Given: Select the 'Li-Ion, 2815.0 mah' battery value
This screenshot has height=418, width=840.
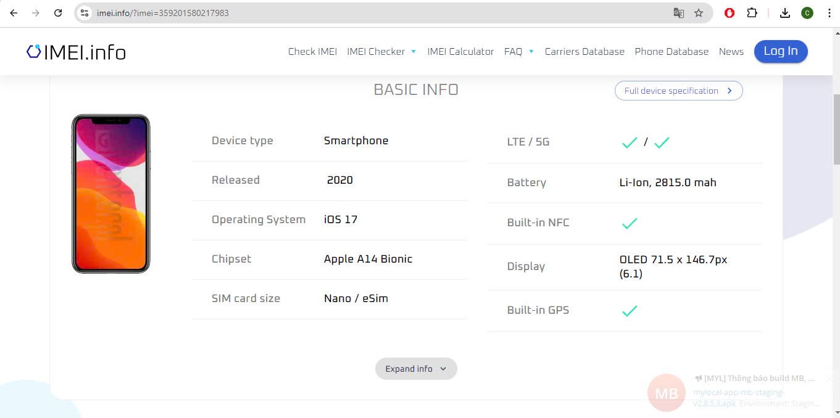Looking at the screenshot, I should (x=668, y=182).
